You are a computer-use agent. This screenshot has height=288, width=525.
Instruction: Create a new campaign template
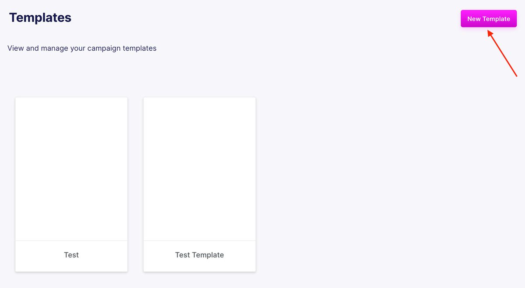tap(488, 19)
